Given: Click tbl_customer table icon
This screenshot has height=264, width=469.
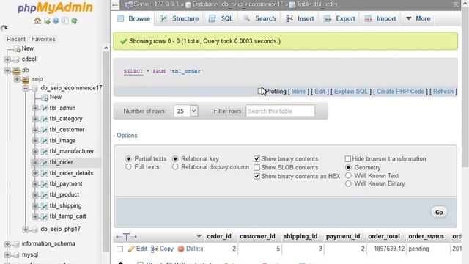Looking at the screenshot, I should pos(44,130).
